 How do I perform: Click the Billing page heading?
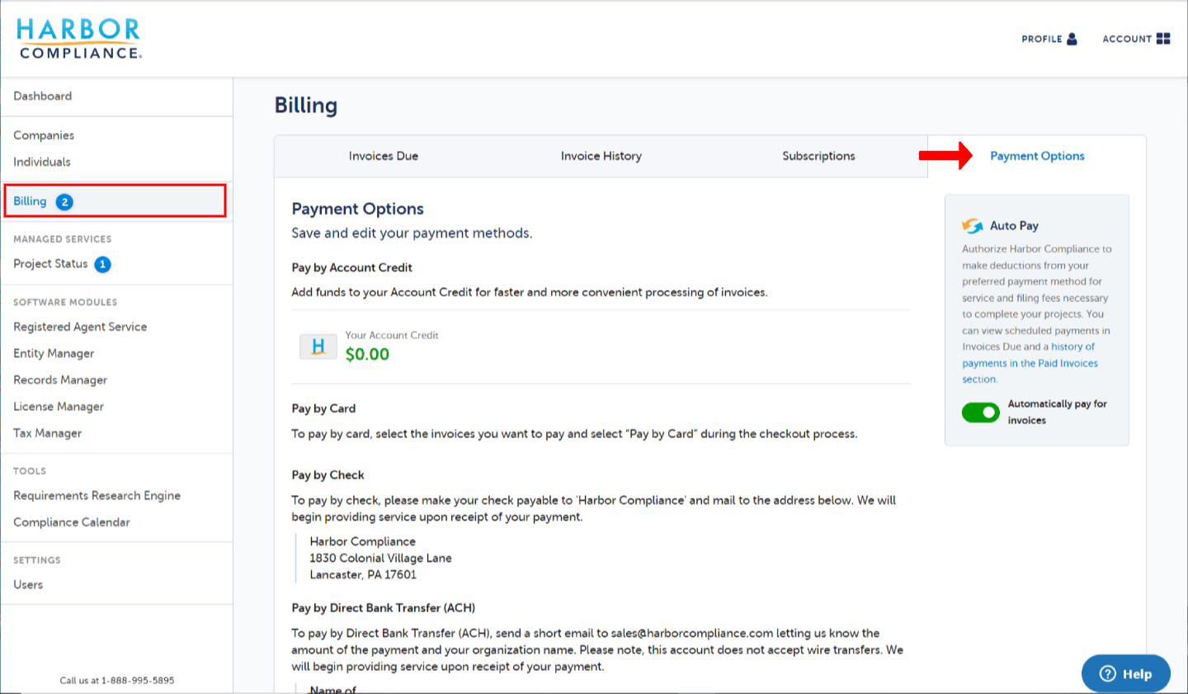[306, 106]
